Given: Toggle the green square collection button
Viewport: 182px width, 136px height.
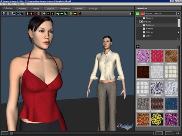Looking at the screenshot, I should (x=138, y=13).
